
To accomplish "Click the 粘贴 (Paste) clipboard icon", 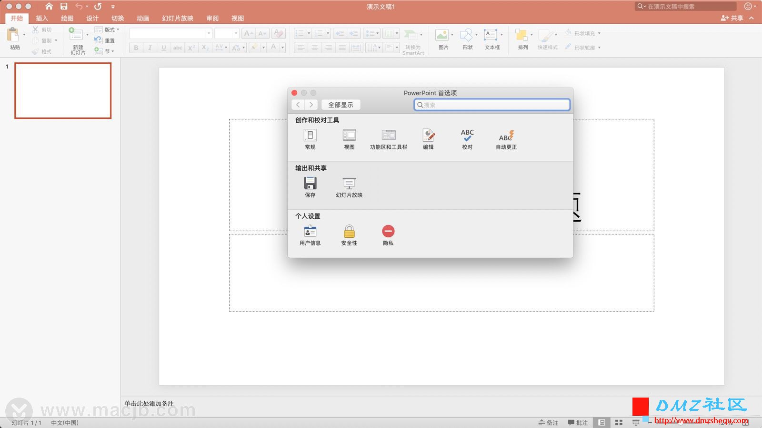I will (13, 34).
